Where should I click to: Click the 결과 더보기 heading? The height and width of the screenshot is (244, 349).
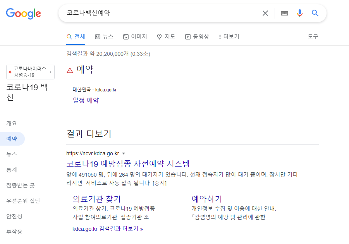(x=89, y=134)
